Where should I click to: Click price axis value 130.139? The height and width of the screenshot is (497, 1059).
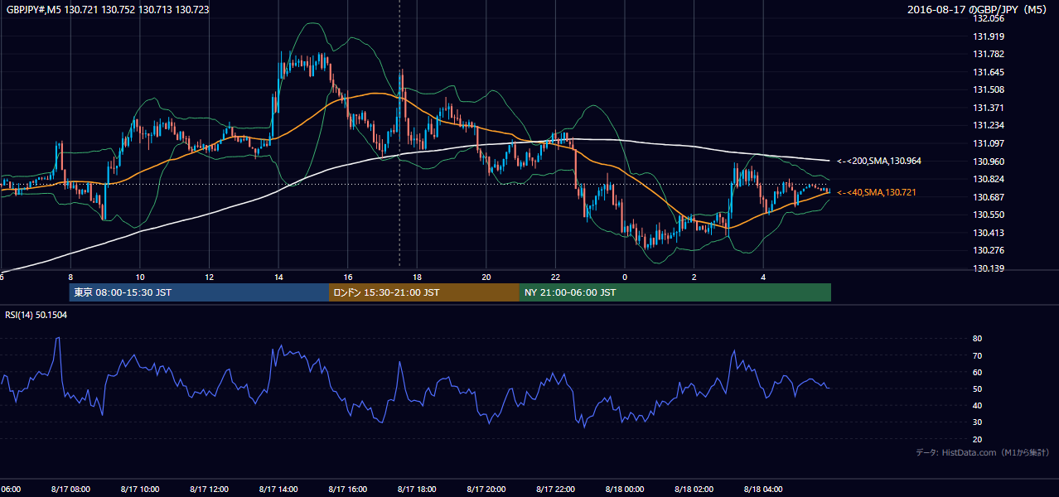pos(989,268)
